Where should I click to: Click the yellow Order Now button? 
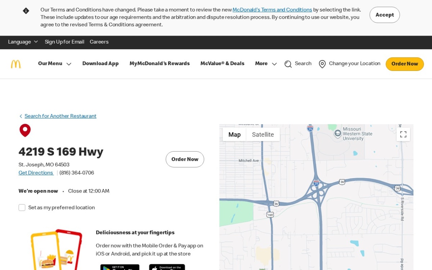405,64
